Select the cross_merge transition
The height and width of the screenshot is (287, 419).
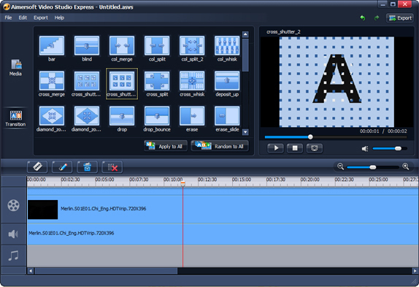click(x=52, y=81)
